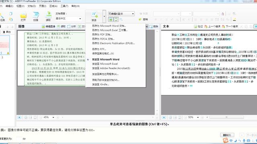Choose 用电子邮件发送文档(M)
Viewport: 257px width, 144px height.
[106, 80]
